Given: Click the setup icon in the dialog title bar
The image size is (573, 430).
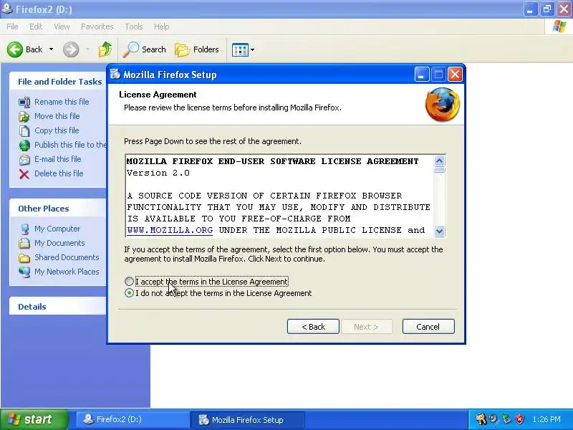Looking at the screenshot, I should point(115,75).
